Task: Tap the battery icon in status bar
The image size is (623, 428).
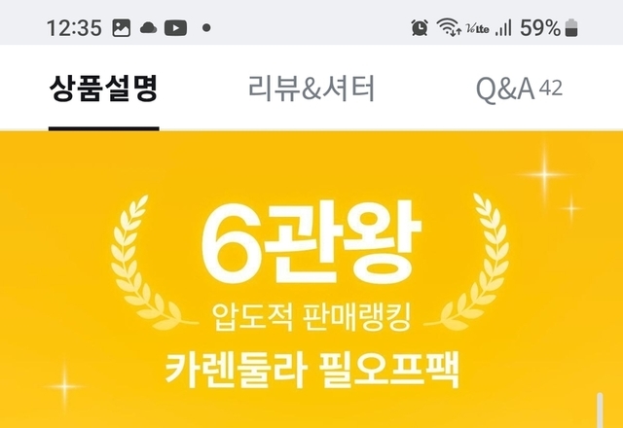Action: point(571,28)
